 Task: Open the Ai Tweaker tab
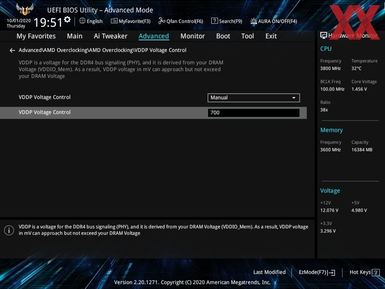[x=111, y=36]
